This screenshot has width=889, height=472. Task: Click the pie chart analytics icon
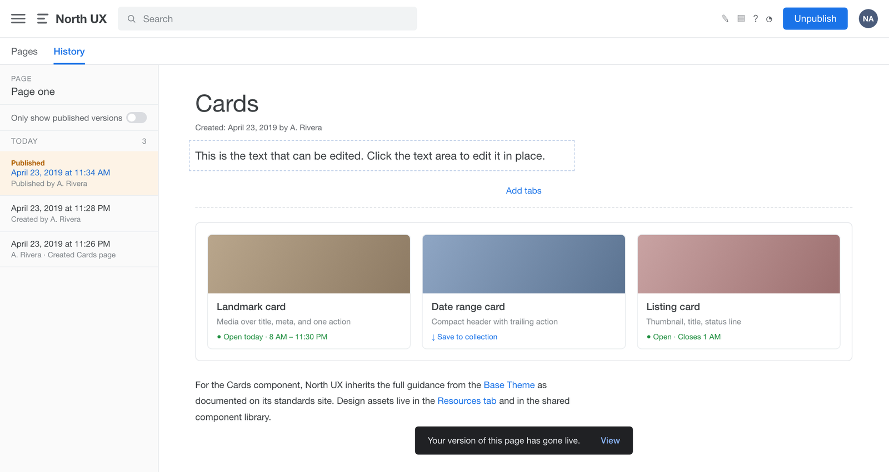pyautogui.click(x=769, y=19)
